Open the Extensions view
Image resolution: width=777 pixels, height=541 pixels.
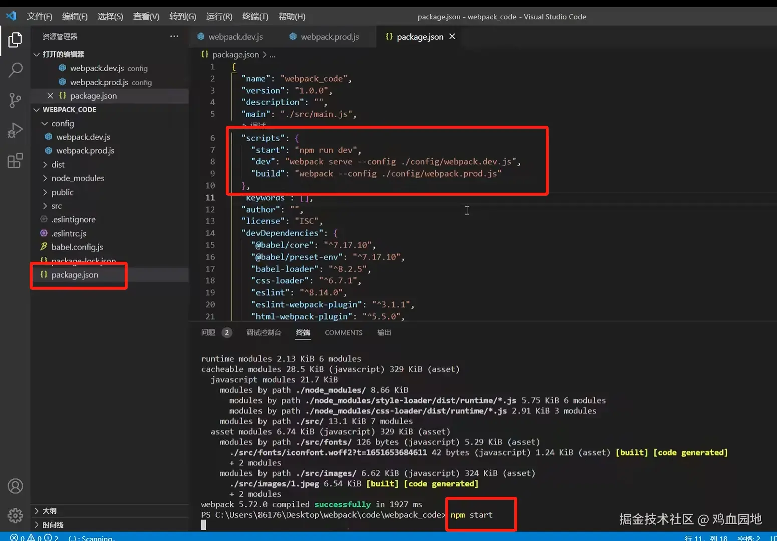(x=15, y=161)
